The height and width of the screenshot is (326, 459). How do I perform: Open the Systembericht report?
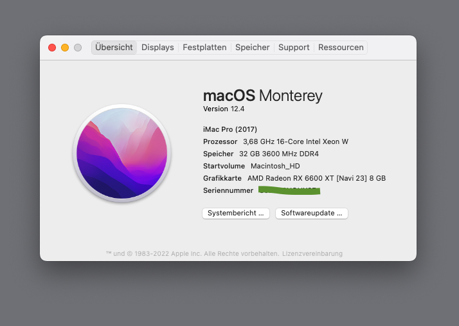click(236, 213)
